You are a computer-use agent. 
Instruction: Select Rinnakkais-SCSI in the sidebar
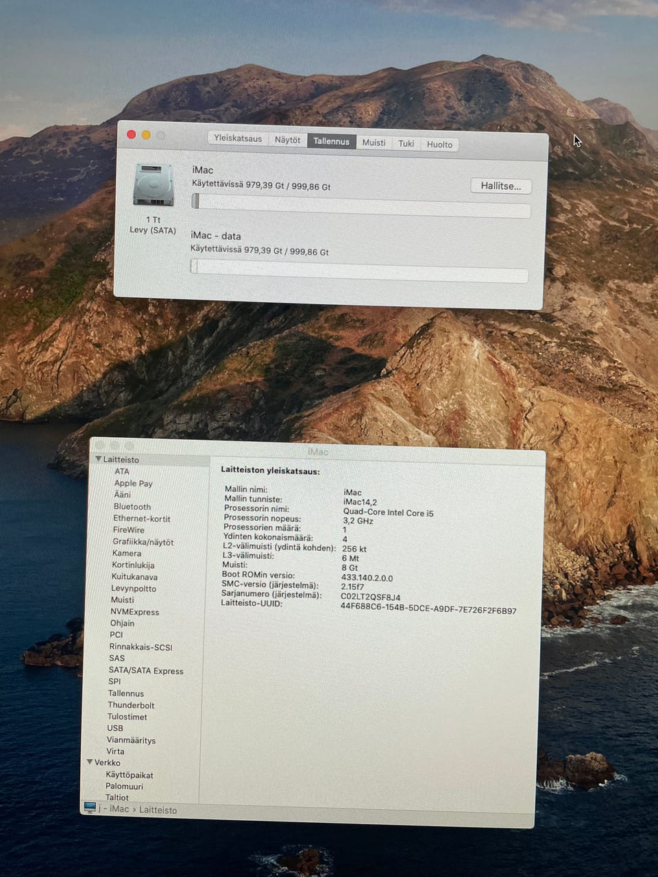(x=141, y=647)
